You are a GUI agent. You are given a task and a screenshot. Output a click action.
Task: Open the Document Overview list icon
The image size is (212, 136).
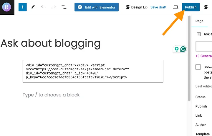[64, 7]
